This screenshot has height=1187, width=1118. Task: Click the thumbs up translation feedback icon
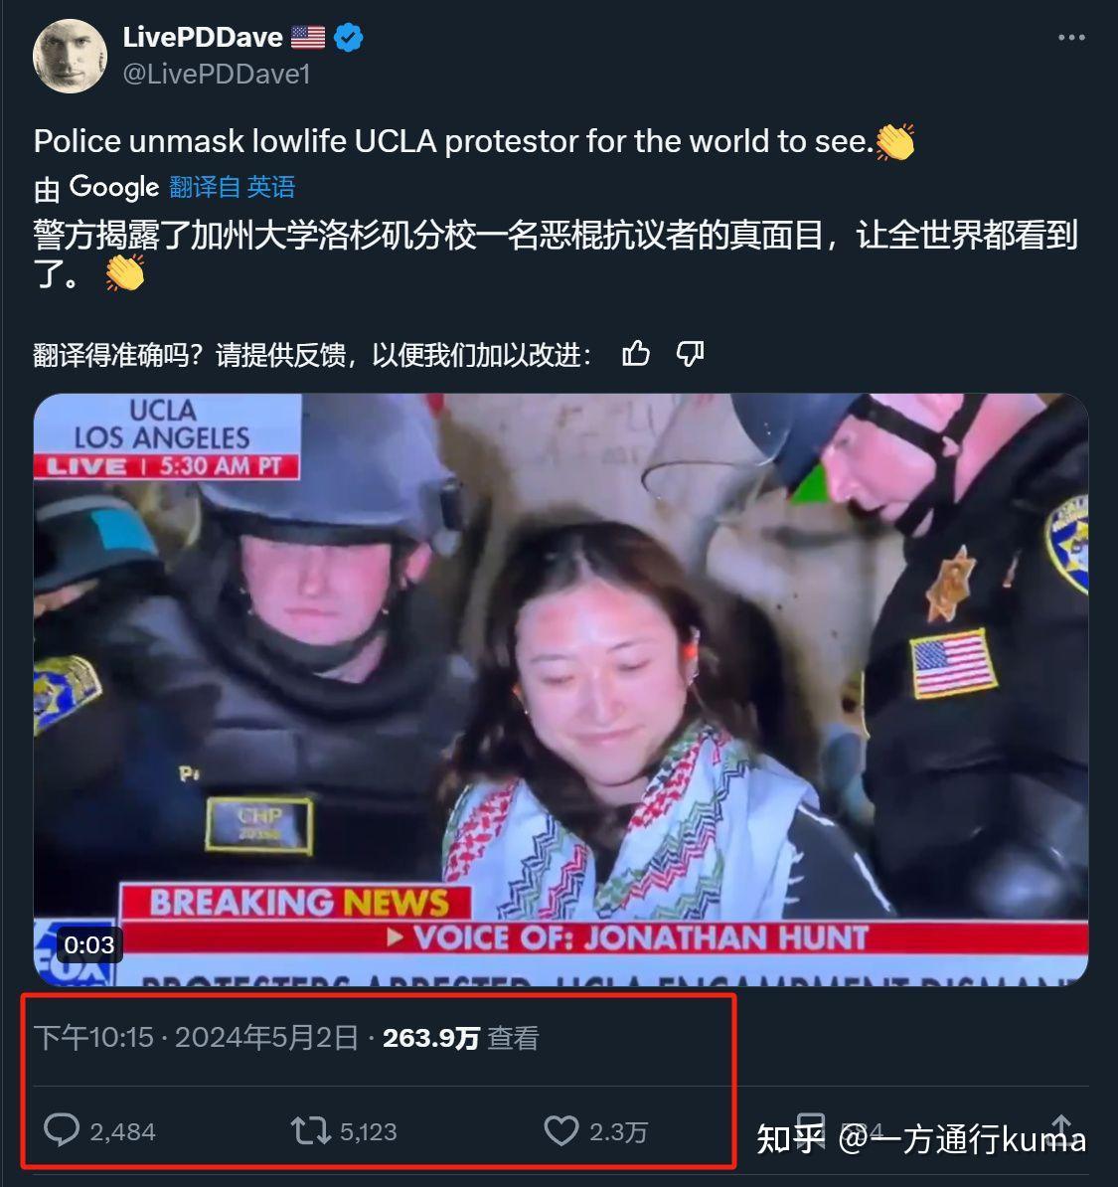click(x=636, y=354)
